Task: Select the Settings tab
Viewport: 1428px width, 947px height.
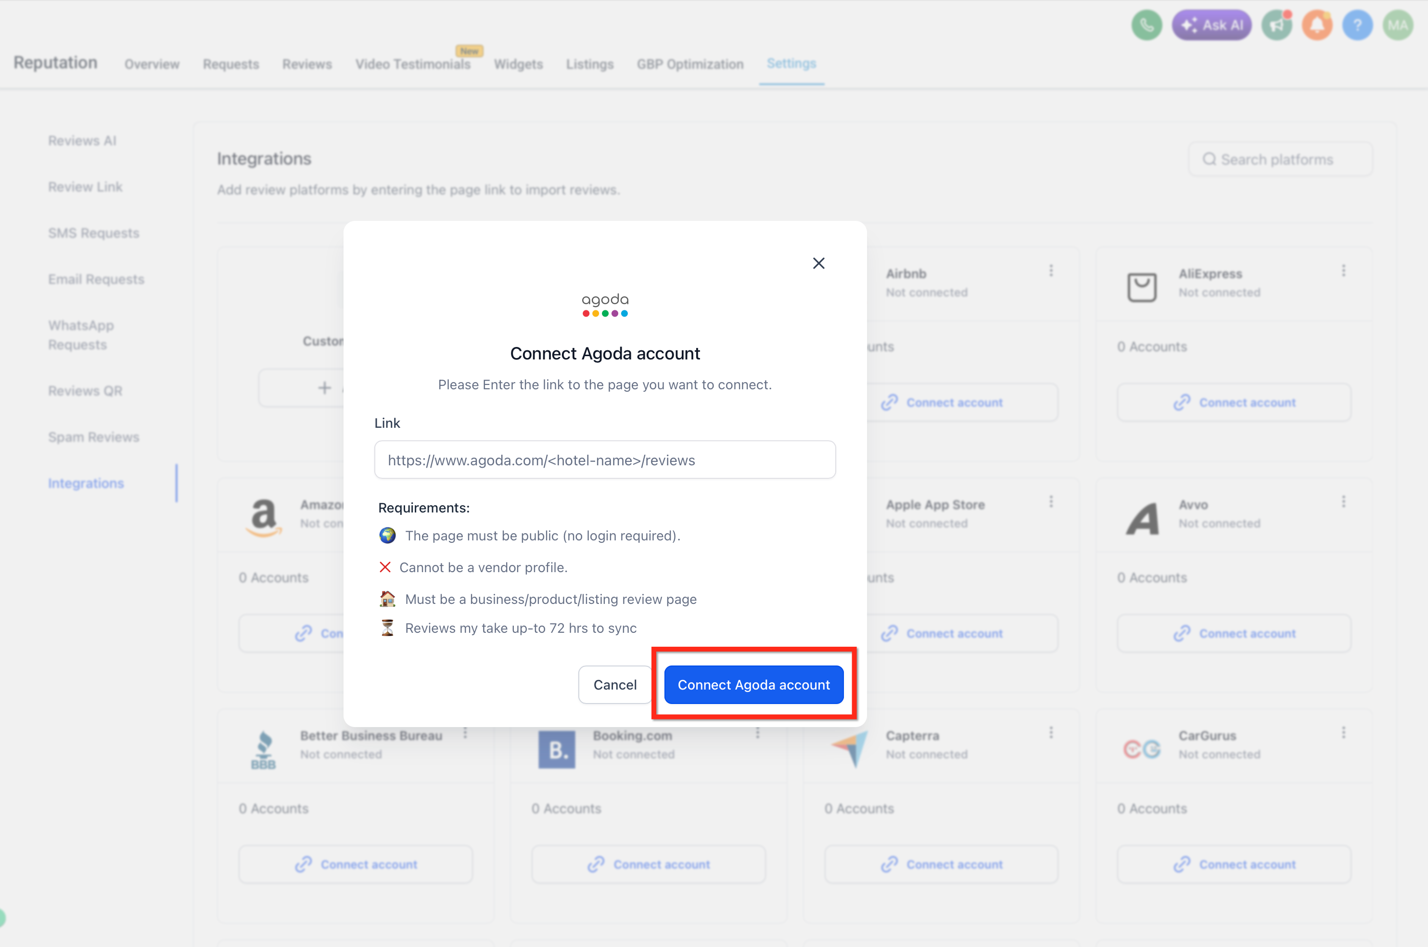Action: click(791, 64)
